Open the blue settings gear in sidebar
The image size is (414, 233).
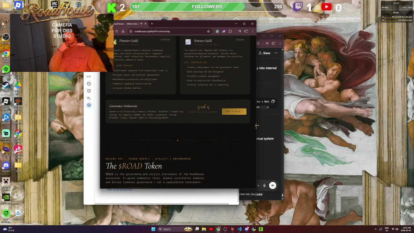(89, 105)
